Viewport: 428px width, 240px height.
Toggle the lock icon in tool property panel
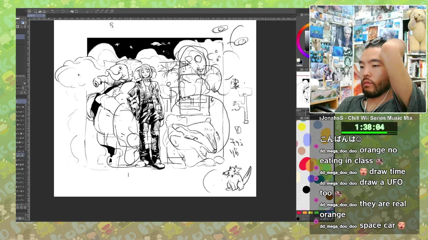(x=24, y=83)
